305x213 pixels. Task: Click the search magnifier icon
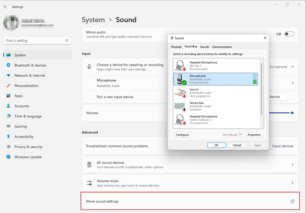point(67,41)
